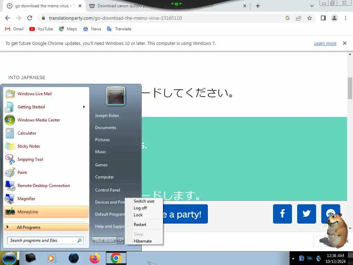Toggle Chrome side panel
353x265 pixels.
[323, 18]
